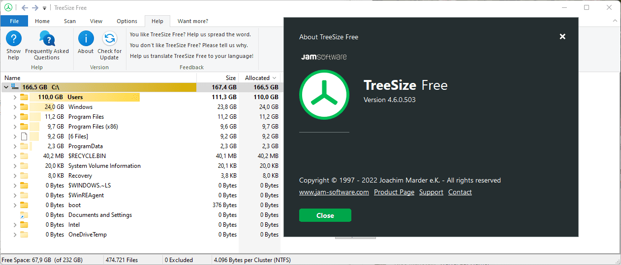621x265 pixels.
Task: Click jam software logo in About dialog
Action: 324,56
